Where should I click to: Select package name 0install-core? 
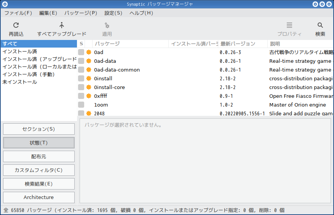(x=109, y=87)
